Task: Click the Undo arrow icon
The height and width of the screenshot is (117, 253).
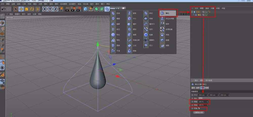Action: point(4,9)
